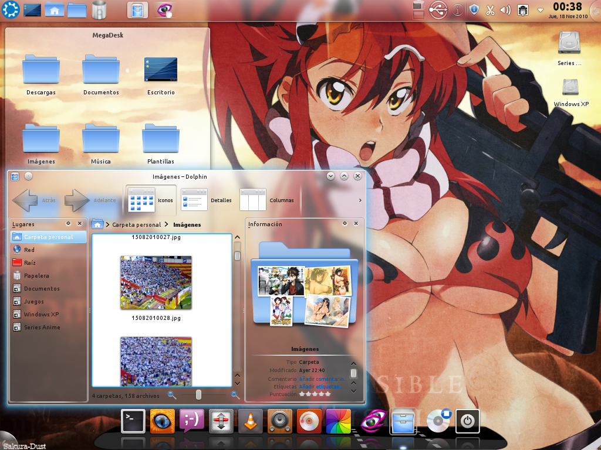Click Carpeta personal in the breadcrumb
601x450 pixels.
(136, 224)
